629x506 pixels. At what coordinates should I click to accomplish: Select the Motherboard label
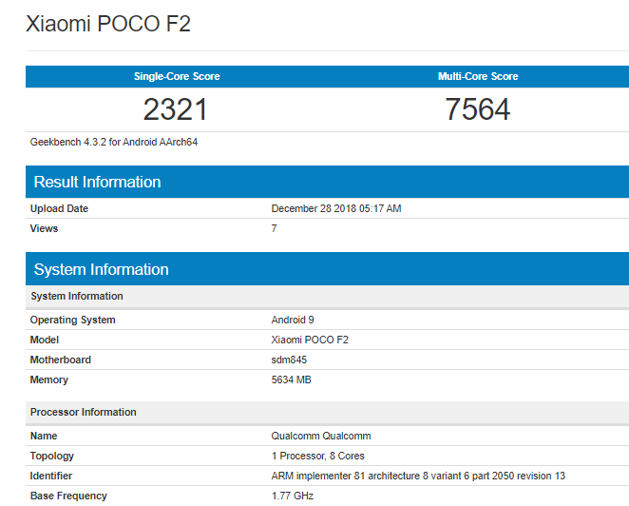[x=61, y=360]
